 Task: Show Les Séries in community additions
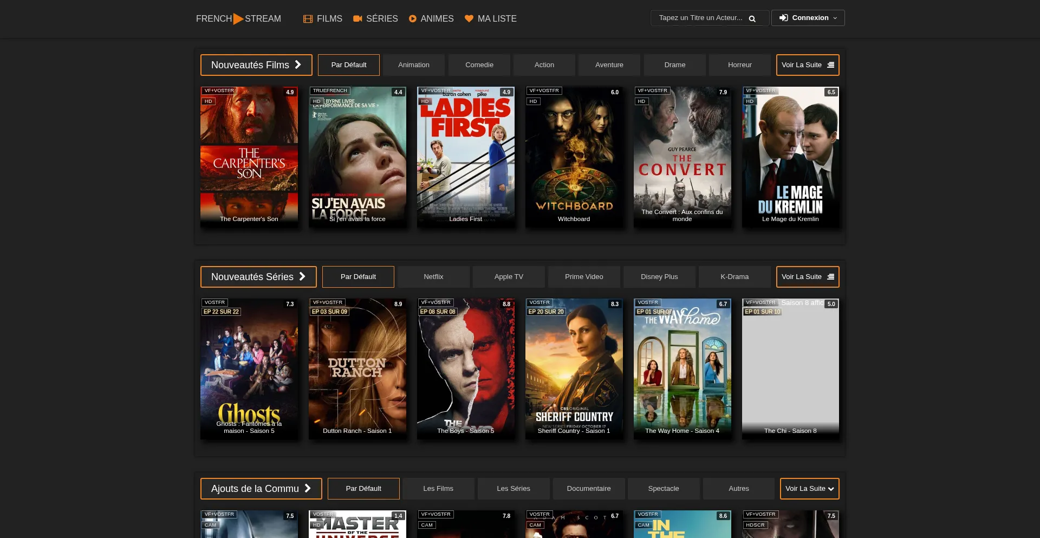point(513,489)
